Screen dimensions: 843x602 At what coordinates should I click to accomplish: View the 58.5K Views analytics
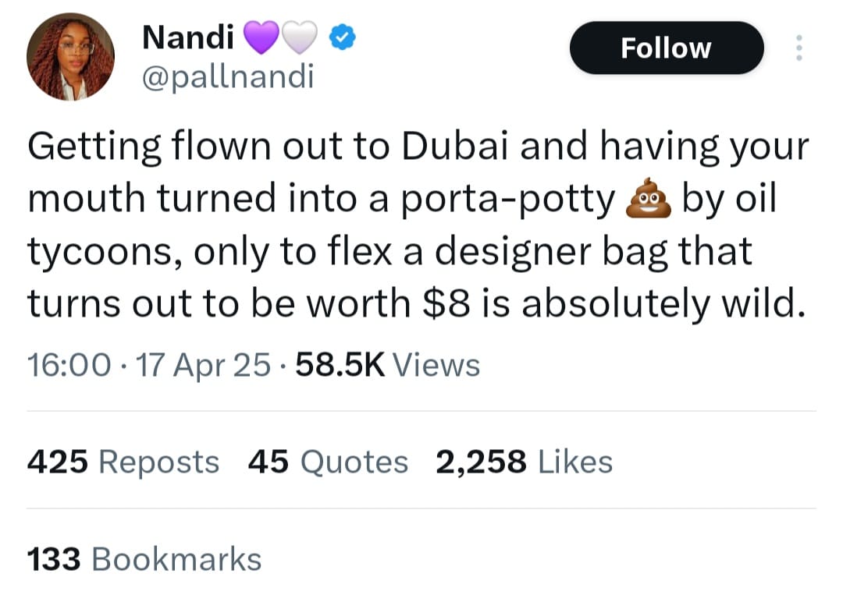pos(388,364)
